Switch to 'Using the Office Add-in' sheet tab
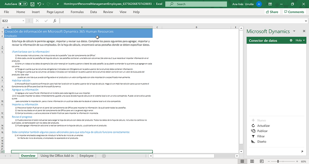The image size is (309, 164). pyautogui.click(x=57, y=156)
